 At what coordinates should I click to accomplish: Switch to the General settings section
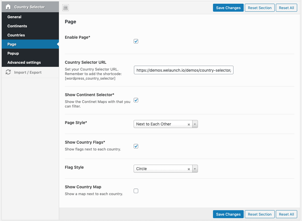pos(14,17)
